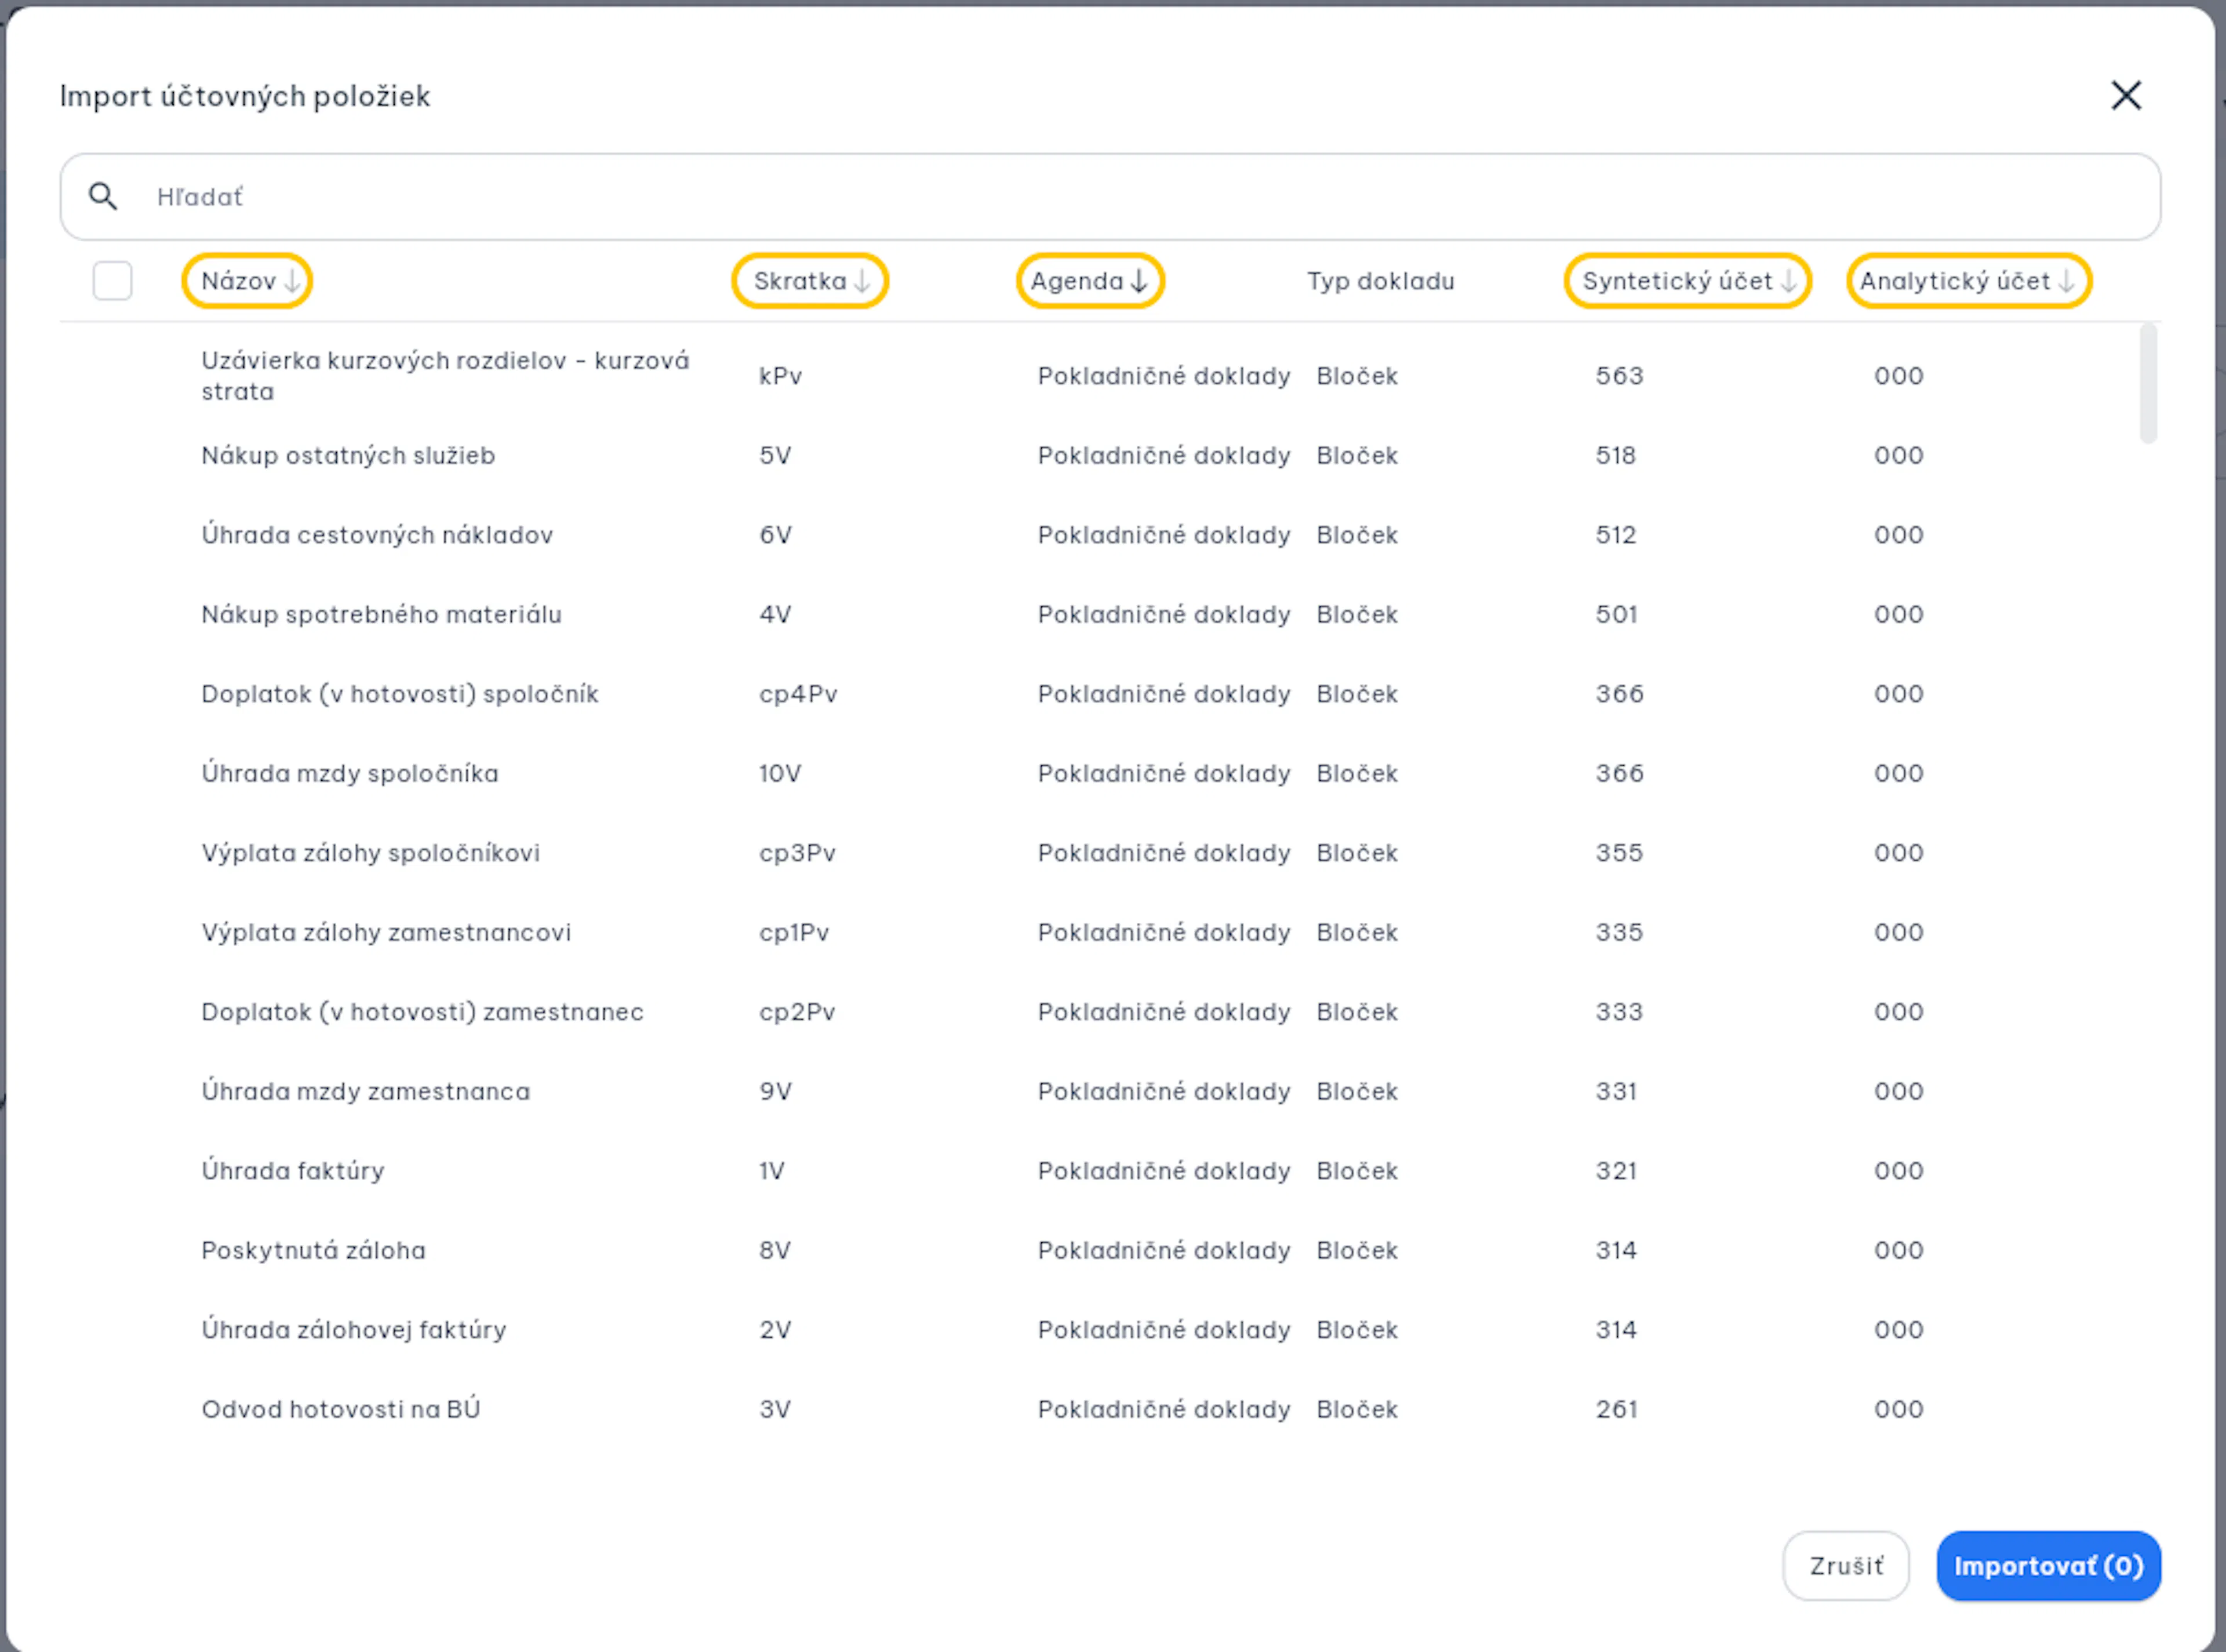This screenshot has width=2226, height=1652.
Task: Click synthetic account value 518
Action: point(1616,456)
